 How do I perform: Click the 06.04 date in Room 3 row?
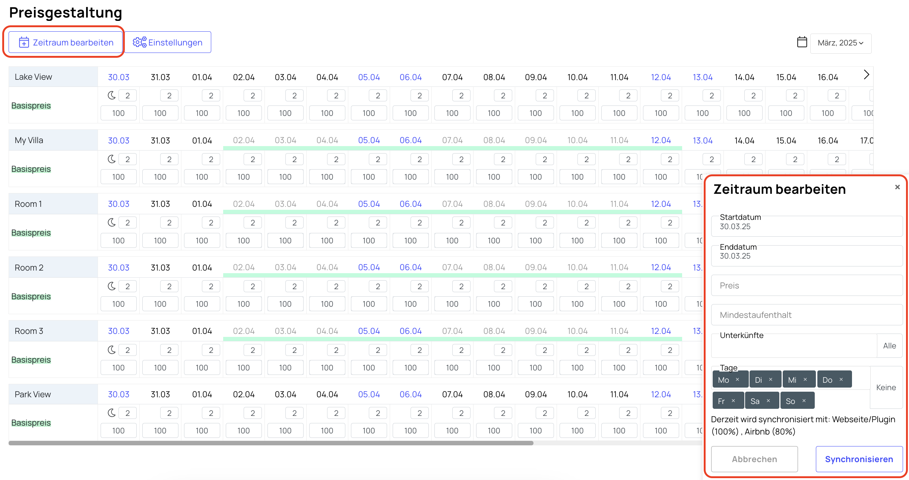411,331
